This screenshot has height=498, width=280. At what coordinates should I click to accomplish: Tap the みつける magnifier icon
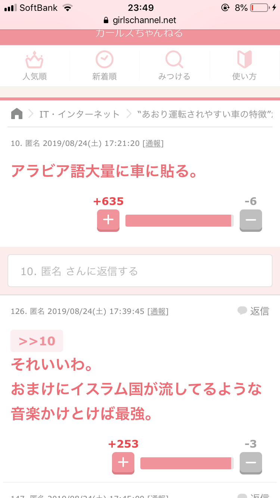point(174,60)
